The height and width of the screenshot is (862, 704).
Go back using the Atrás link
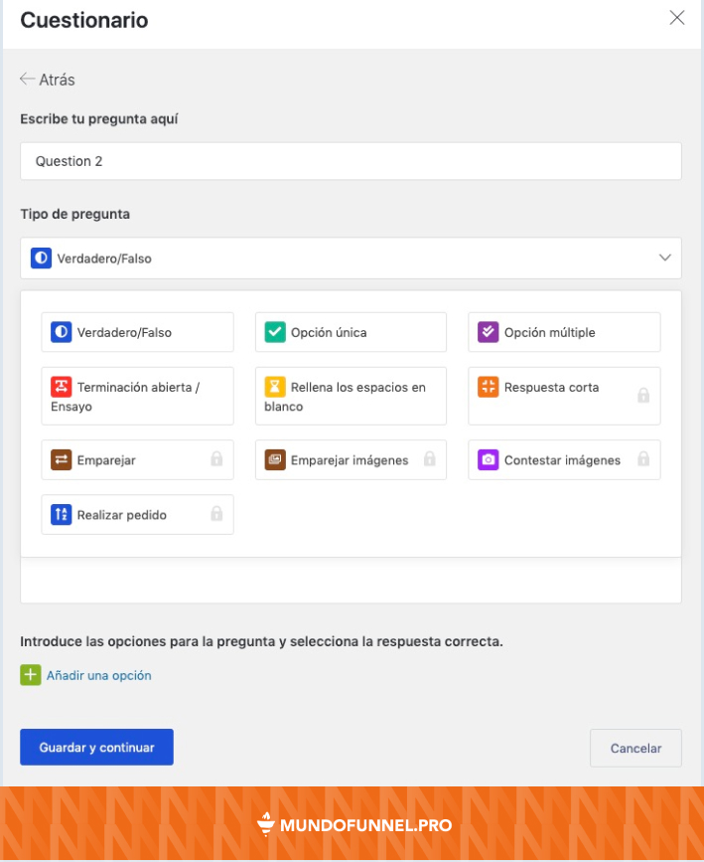(x=45, y=80)
